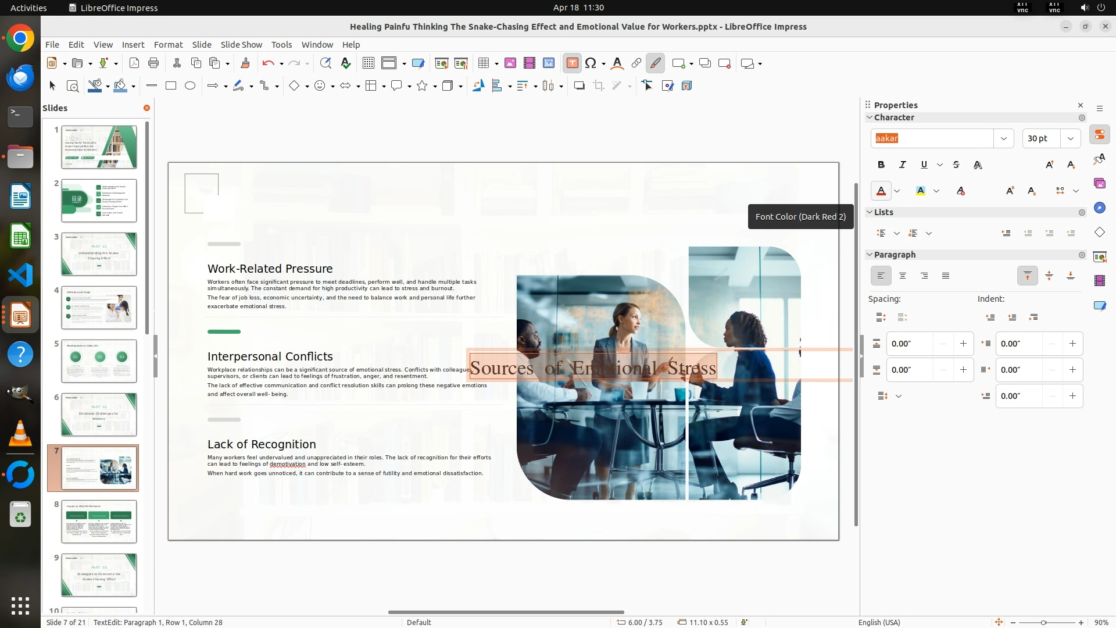Click the Export as PDF icon
This screenshot has height=628, width=1116.
coord(134,63)
